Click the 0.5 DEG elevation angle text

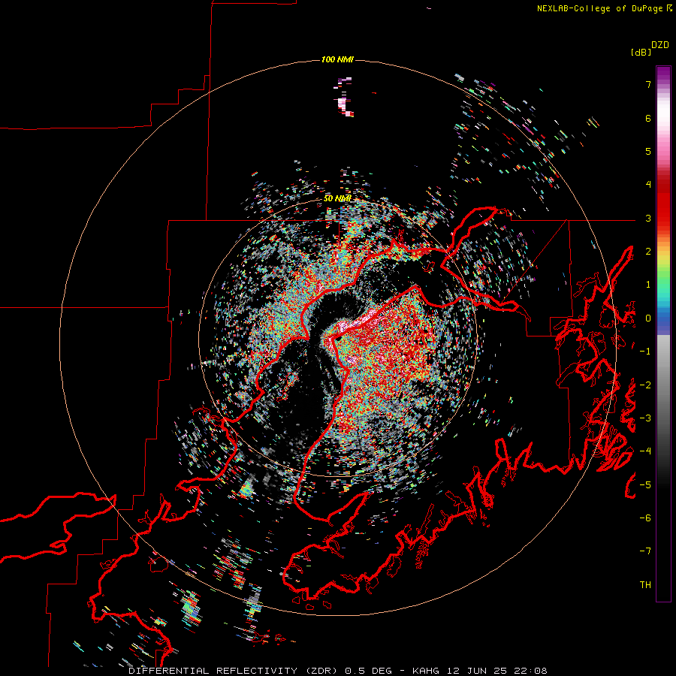(368, 671)
